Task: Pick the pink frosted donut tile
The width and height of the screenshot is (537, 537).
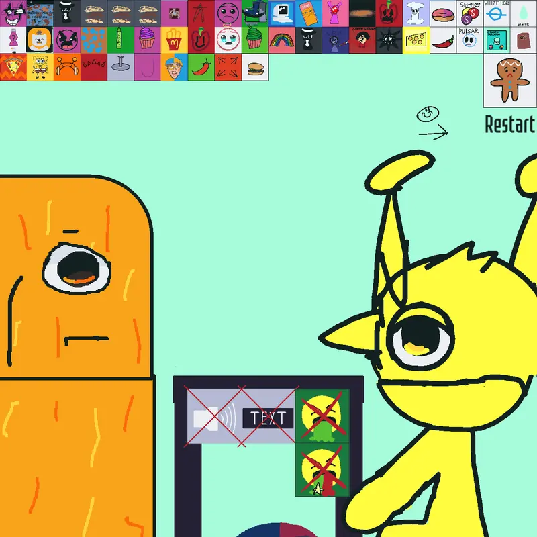Action: [x=443, y=13]
